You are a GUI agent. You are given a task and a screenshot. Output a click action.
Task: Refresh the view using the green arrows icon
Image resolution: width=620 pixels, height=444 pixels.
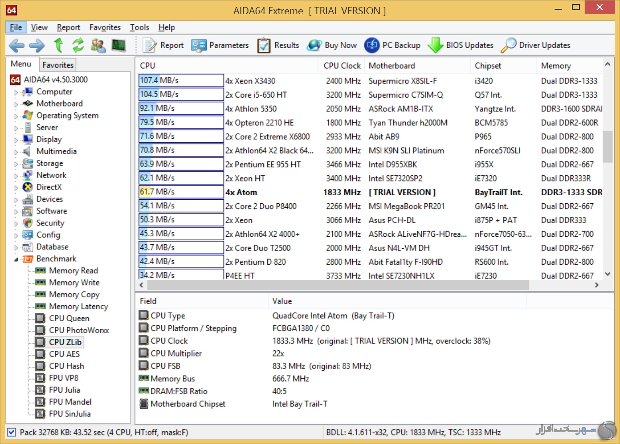(x=78, y=45)
